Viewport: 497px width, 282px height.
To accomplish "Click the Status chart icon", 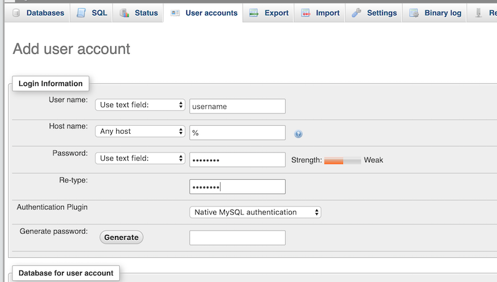I will (x=124, y=13).
